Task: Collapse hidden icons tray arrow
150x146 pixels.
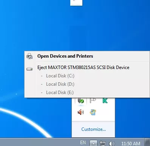Action: click(x=93, y=143)
